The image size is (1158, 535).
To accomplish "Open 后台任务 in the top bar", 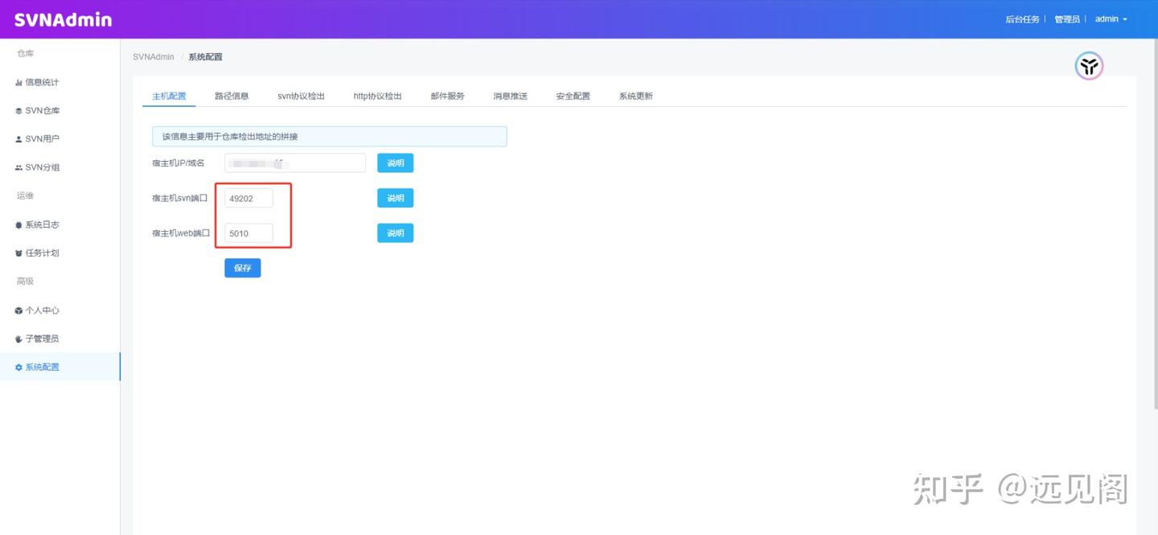I will tap(1021, 19).
